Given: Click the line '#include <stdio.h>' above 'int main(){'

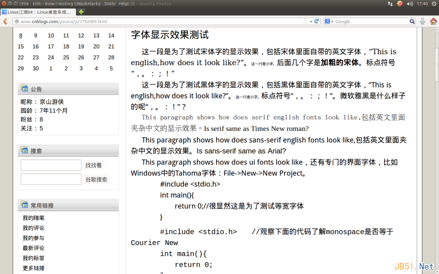Looking at the screenshot, I should tap(190, 184).
